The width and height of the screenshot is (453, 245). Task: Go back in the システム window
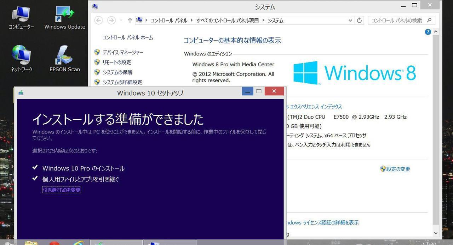tap(98, 20)
